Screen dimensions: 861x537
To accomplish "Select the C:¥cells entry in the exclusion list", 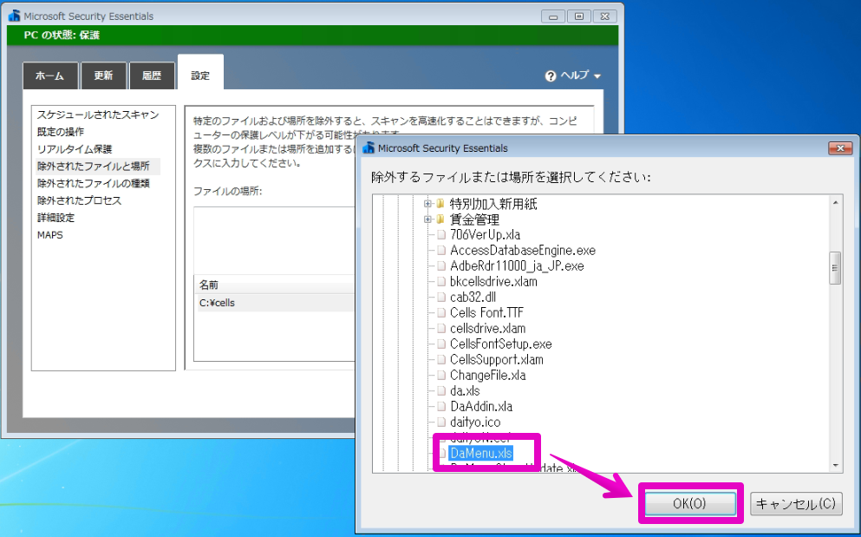I will 277,303.
